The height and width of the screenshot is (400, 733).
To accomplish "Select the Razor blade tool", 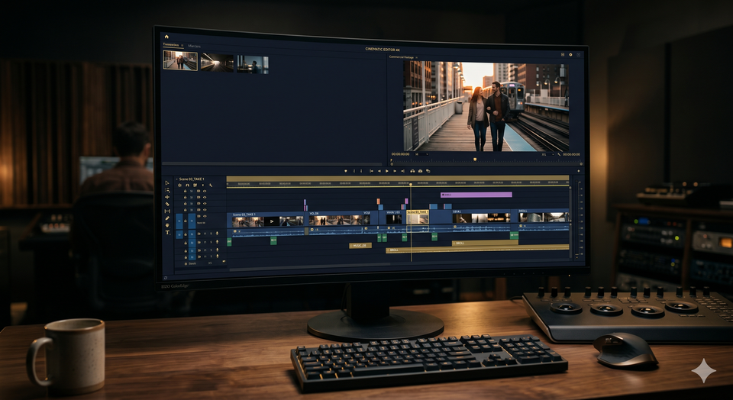I will 167,205.
